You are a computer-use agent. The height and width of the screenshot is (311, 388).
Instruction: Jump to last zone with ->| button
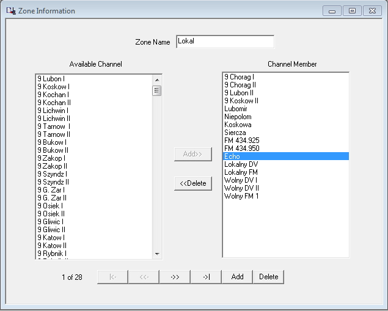(206, 277)
